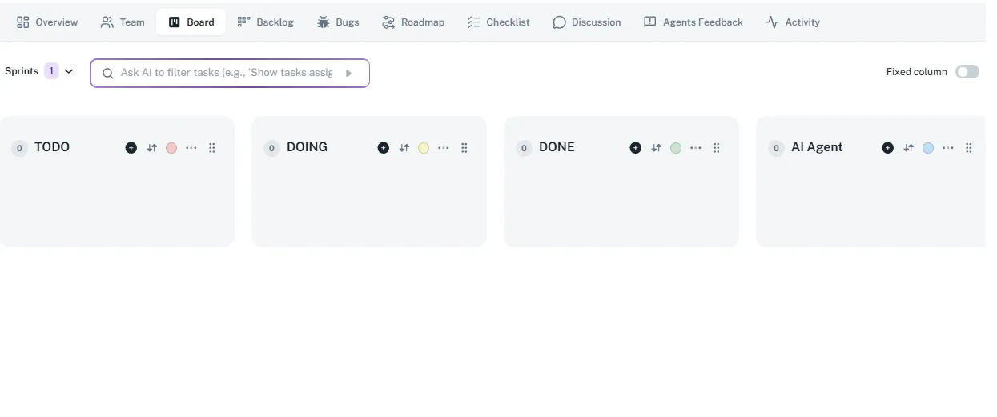Image resolution: width=997 pixels, height=417 pixels.
Task: Toggle the Fixed column switch
Action: (x=967, y=72)
